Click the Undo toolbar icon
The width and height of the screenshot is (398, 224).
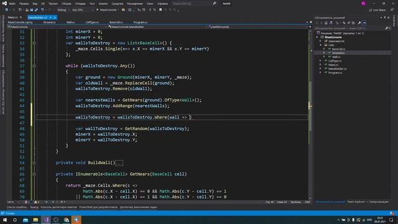click(42, 10)
